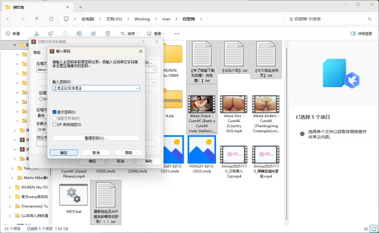This screenshot has width=379, height=233.
Task: Click the Up directory arrow icon
Action: tap(36, 19)
